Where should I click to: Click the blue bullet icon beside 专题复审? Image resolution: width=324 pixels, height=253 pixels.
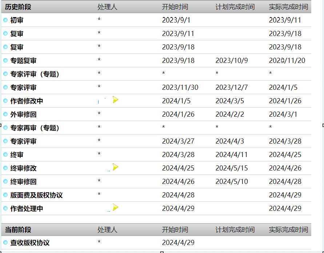point(5,61)
